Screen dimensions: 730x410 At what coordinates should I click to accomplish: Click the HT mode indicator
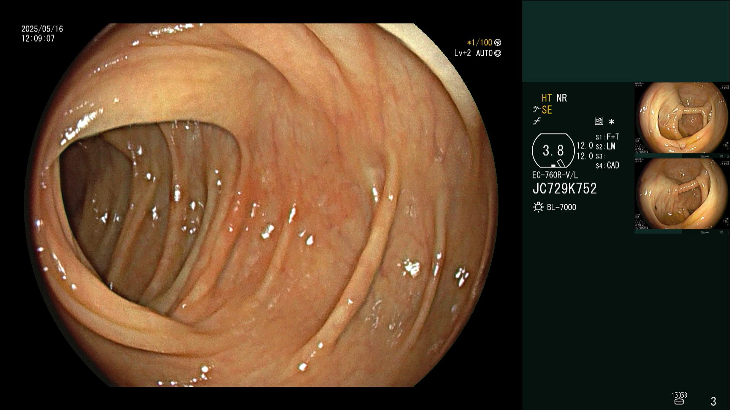(x=546, y=98)
